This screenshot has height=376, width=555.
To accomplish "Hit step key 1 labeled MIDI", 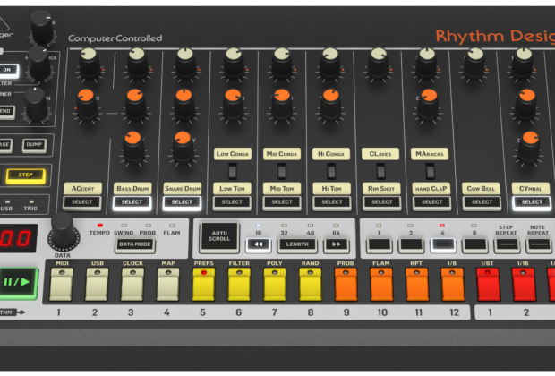I will pos(61,285).
